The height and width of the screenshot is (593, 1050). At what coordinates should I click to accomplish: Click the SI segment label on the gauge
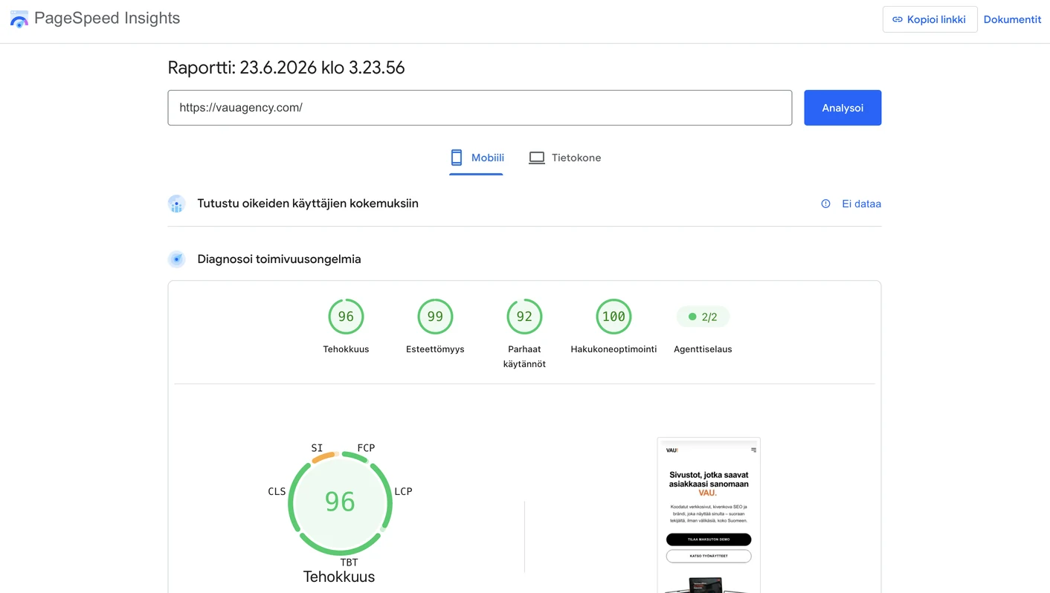pyautogui.click(x=317, y=448)
